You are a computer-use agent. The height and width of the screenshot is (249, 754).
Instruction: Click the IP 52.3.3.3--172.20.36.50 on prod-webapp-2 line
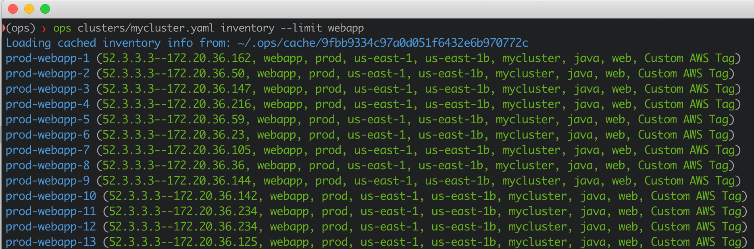pos(173,74)
